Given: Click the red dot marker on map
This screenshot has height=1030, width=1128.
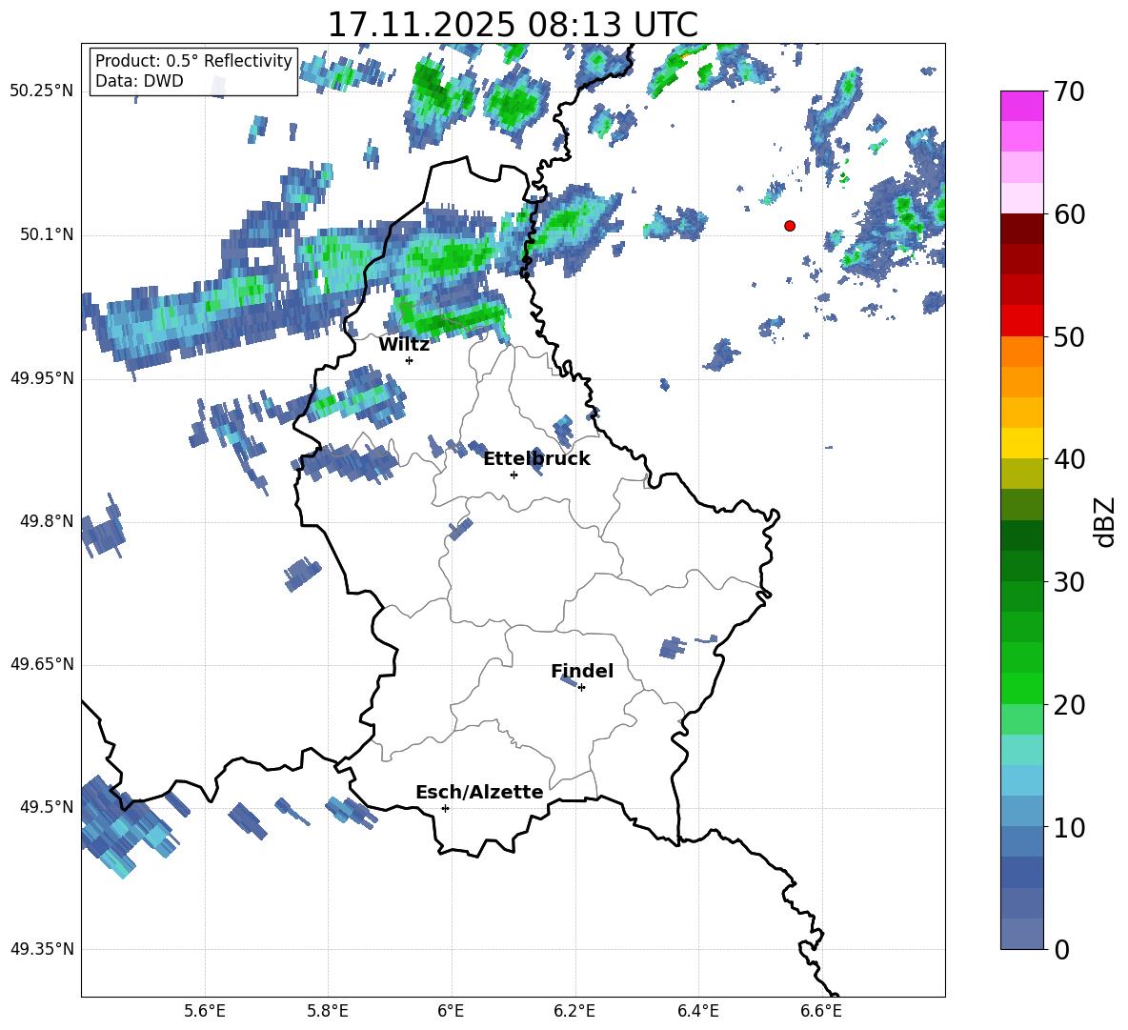Looking at the screenshot, I should pyautogui.click(x=790, y=226).
